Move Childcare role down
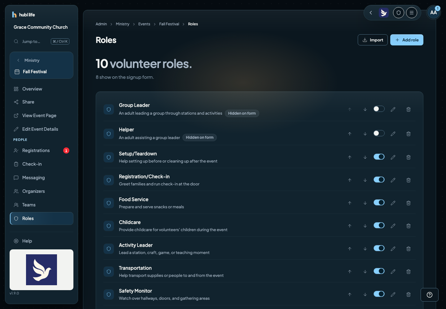The width and height of the screenshot is (446, 309). click(x=365, y=226)
